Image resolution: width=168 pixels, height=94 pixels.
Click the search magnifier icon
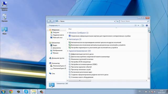click(x=148, y=21)
